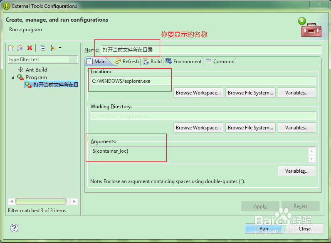Click Variables button under Working Directory
This screenshot has width=331, height=243.
pyautogui.click(x=297, y=128)
